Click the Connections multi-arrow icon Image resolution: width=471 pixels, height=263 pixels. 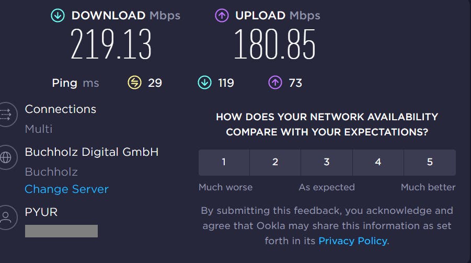tap(5, 113)
